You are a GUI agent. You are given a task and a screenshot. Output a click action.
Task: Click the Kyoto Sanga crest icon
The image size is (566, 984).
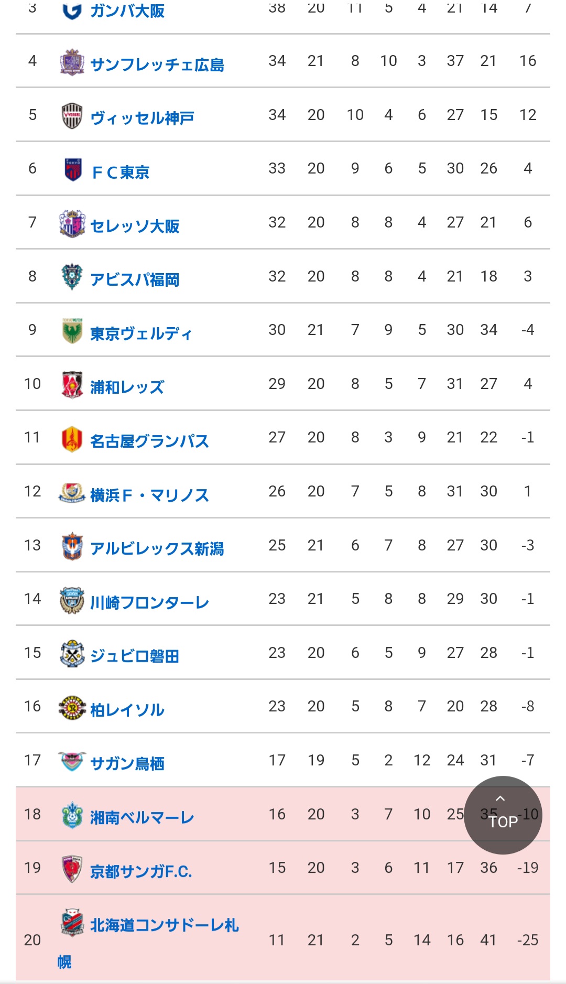pyautogui.click(x=72, y=869)
